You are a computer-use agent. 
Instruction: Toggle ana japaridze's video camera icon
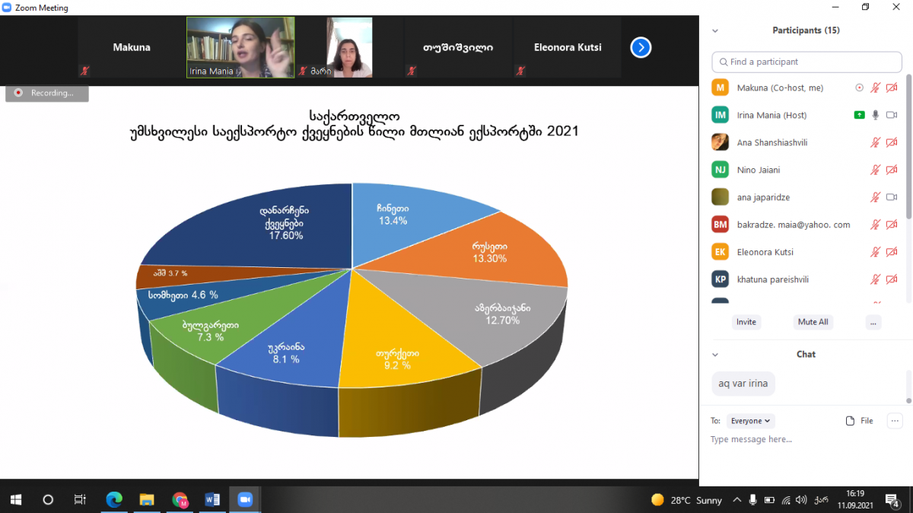pos(892,197)
